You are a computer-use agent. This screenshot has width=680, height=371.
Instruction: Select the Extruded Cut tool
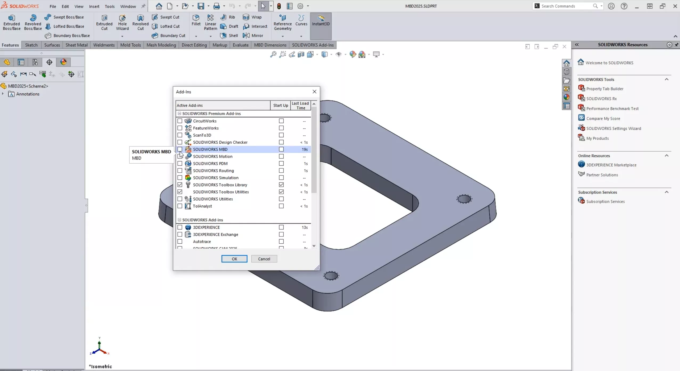[104, 22]
